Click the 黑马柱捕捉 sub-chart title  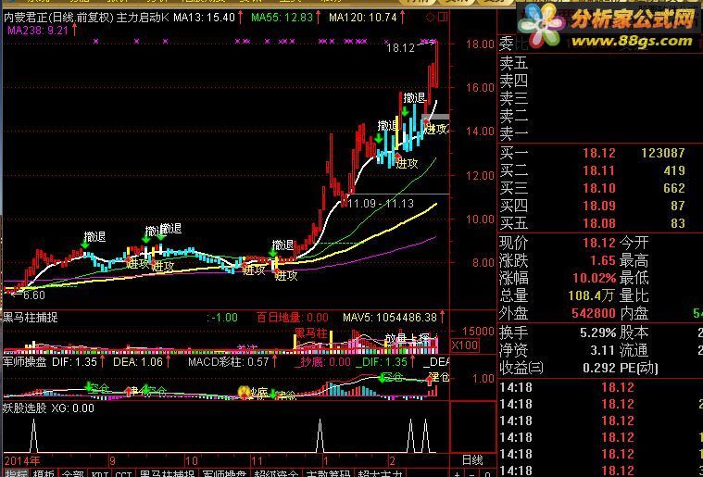point(30,318)
